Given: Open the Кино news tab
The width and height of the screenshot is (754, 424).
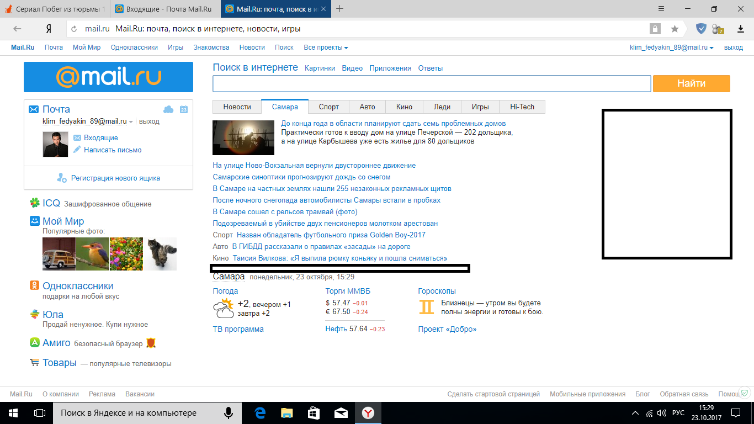Looking at the screenshot, I should 404,107.
